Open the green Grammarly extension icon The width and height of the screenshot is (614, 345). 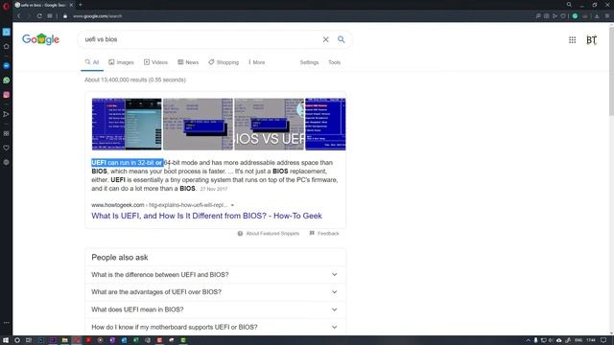click(x=575, y=16)
